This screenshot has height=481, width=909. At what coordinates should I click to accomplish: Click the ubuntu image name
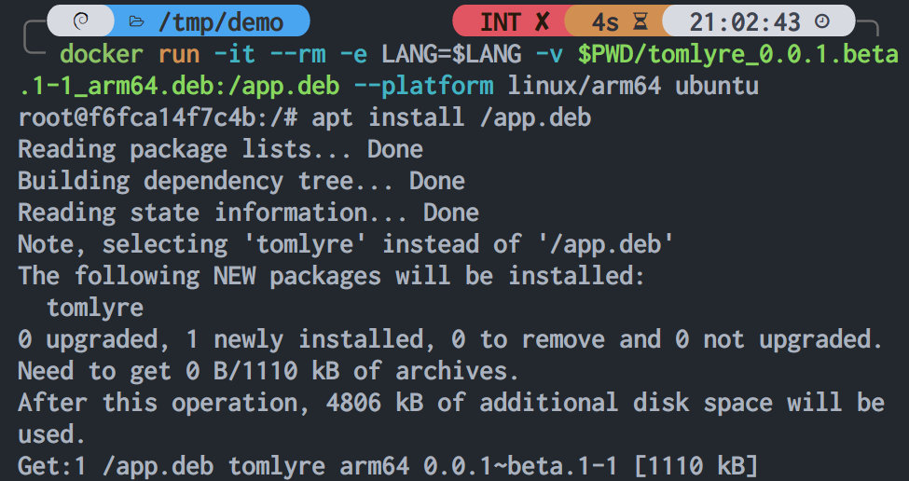pyautogui.click(x=717, y=87)
